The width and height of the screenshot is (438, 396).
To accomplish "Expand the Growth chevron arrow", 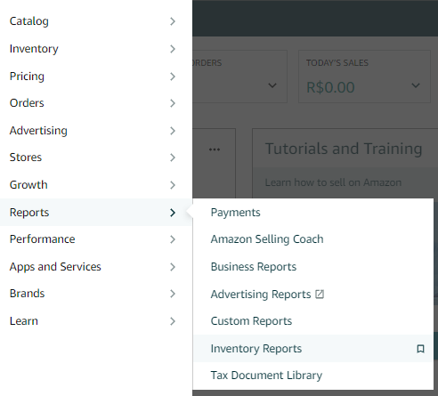I will [x=173, y=185].
